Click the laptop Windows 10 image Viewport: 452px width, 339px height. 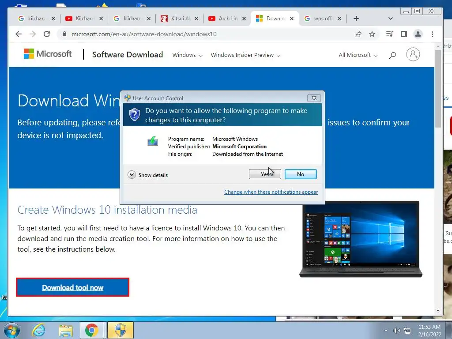(x=361, y=239)
